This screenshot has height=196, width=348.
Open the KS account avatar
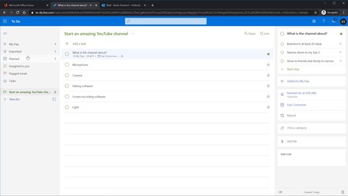click(343, 22)
